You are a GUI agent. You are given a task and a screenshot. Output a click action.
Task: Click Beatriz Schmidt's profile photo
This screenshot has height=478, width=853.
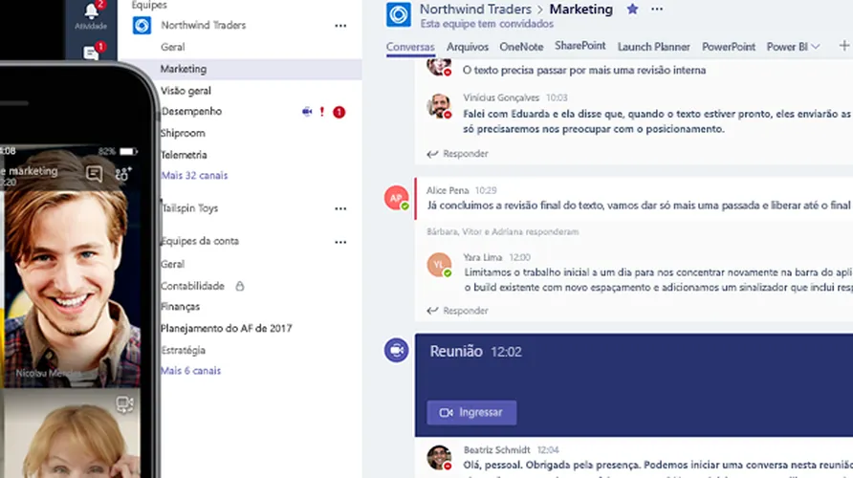point(439,457)
